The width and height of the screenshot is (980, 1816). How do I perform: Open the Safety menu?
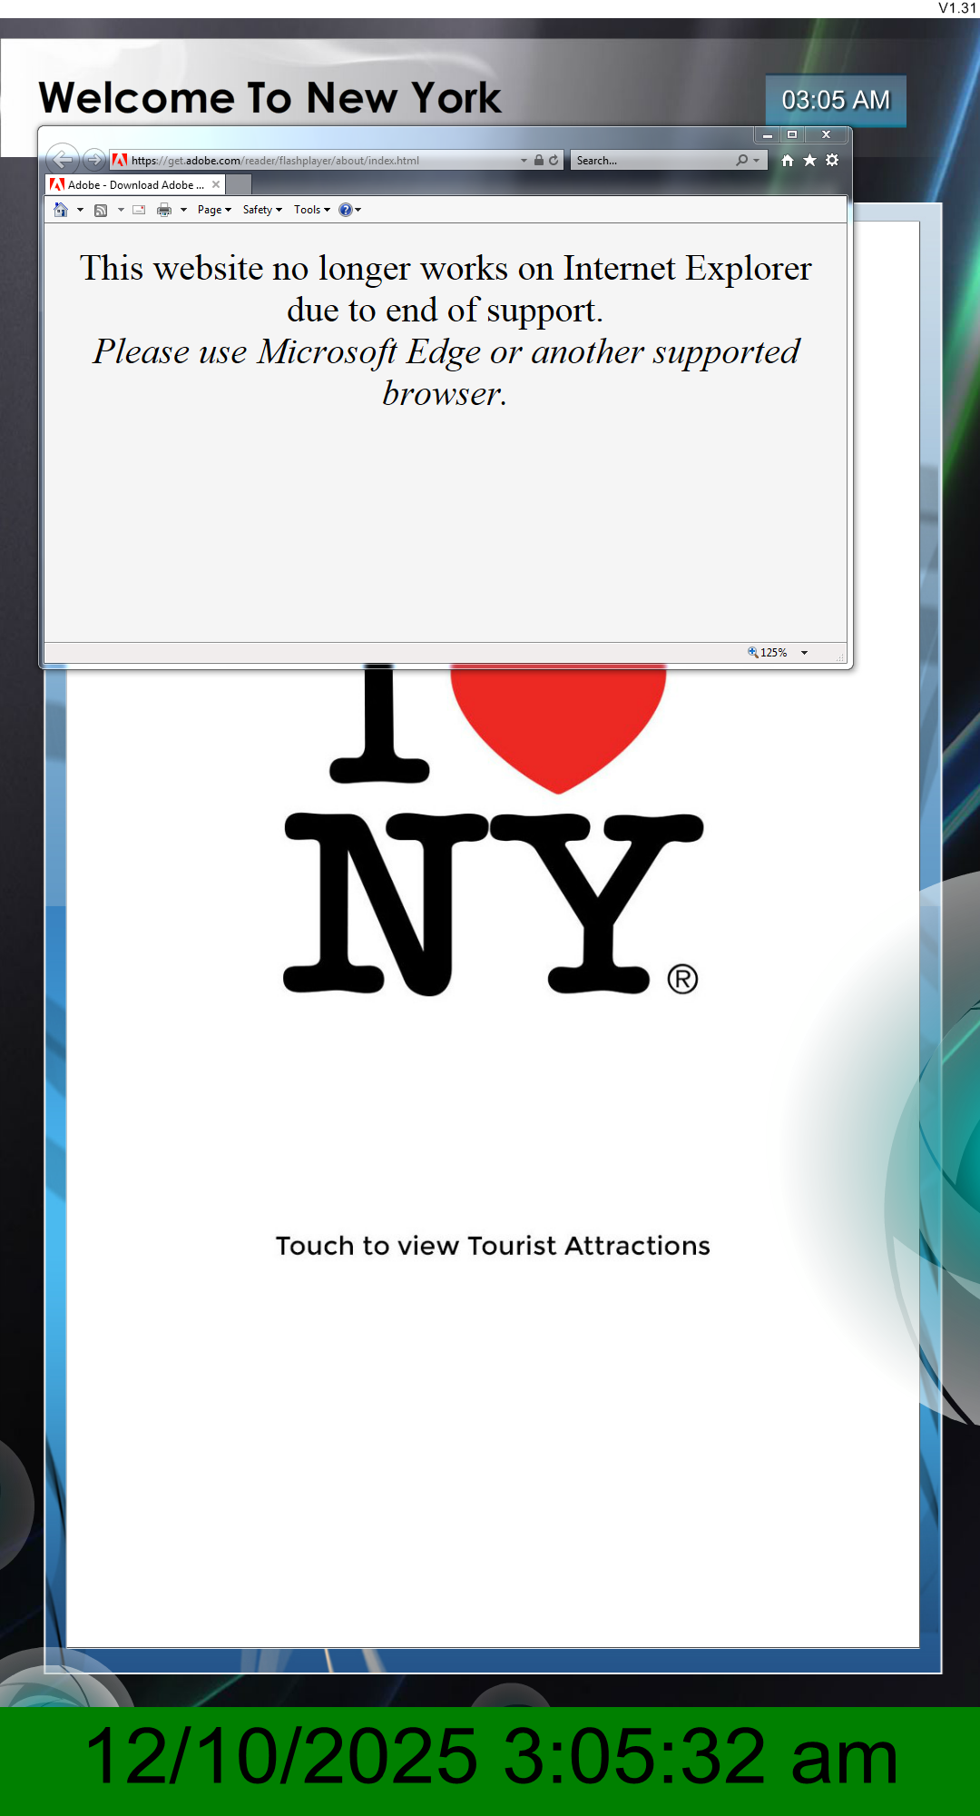262,210
